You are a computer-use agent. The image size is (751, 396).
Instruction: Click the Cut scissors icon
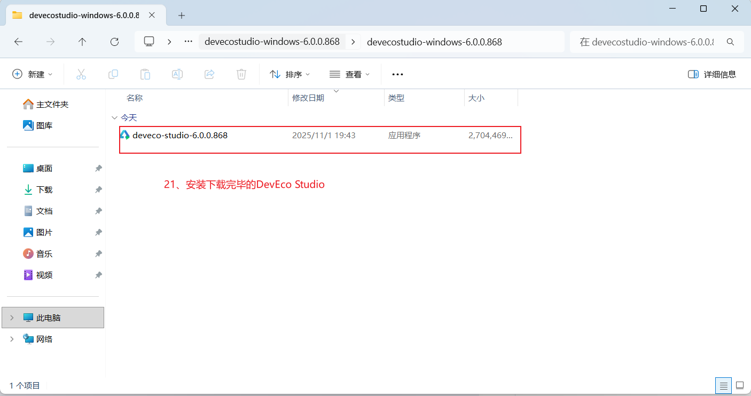pos(81,74)
